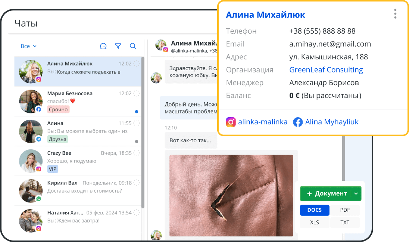Switch to the PDF format tab

click(345, 210)
